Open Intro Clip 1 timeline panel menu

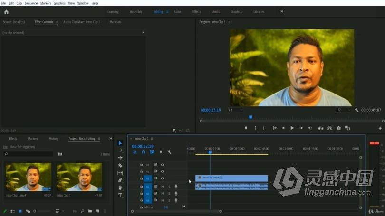152,139
